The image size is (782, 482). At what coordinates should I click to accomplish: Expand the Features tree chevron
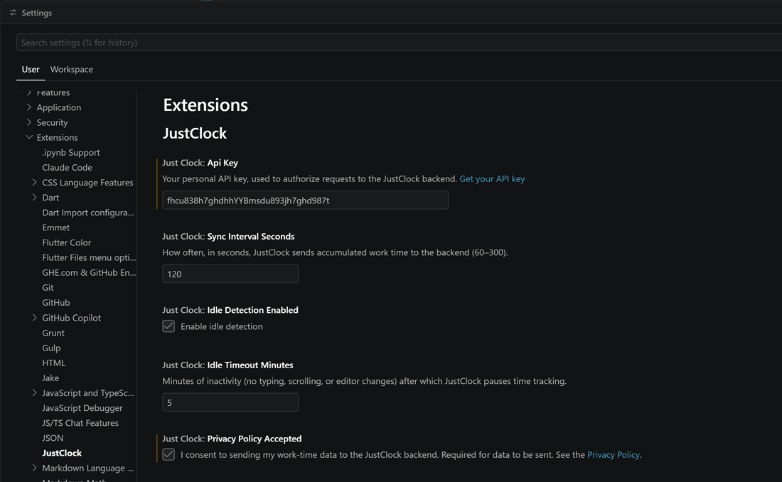29,93
